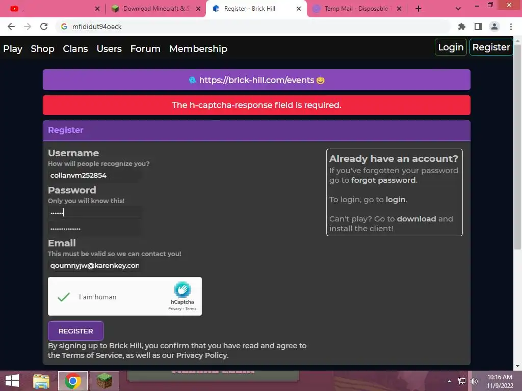Go to the Clans page

[x=75, y=48]
